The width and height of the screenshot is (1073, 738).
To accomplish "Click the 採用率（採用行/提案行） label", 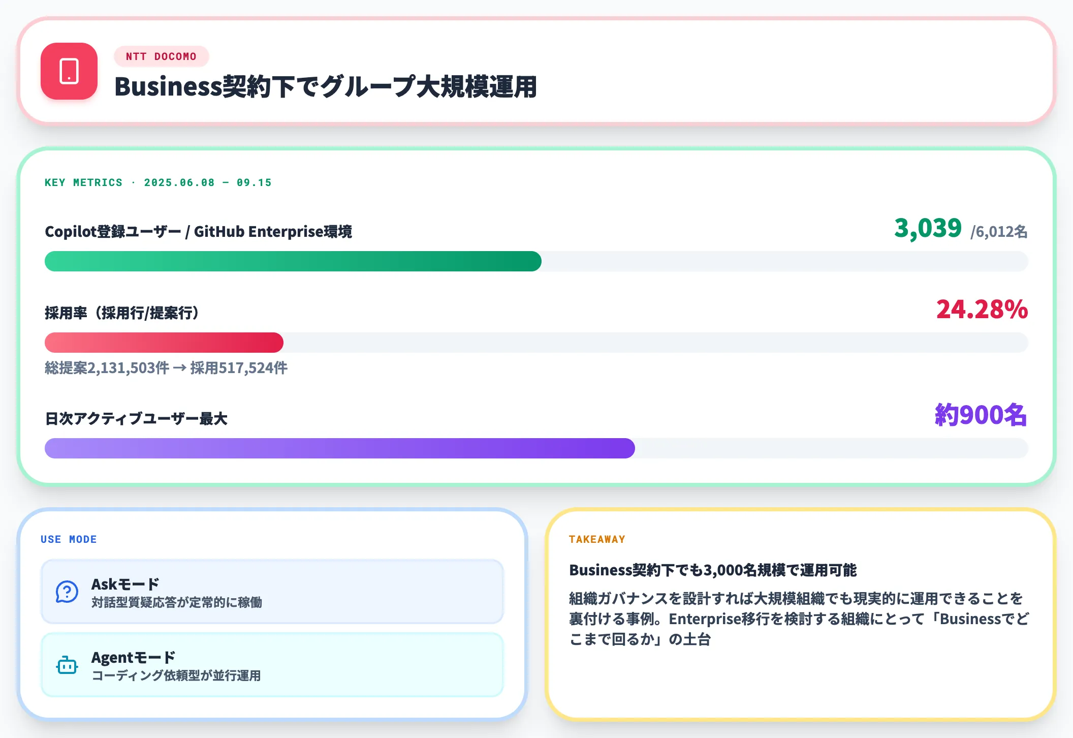I will (122, 313).
